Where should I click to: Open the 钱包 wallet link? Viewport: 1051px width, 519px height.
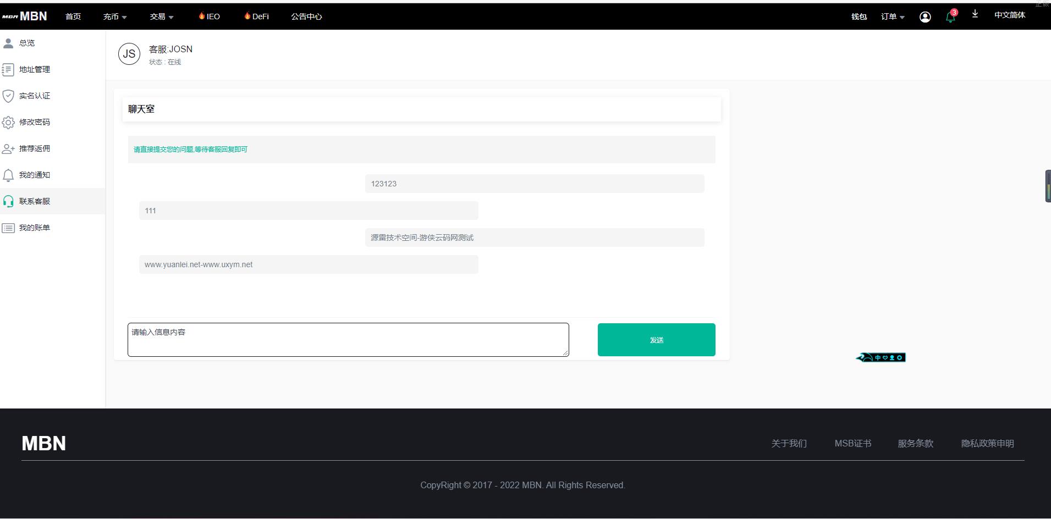click(x=859, y=17)
